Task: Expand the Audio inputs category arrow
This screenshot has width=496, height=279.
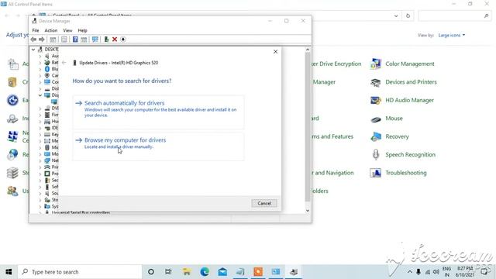Action: point(40,56)
